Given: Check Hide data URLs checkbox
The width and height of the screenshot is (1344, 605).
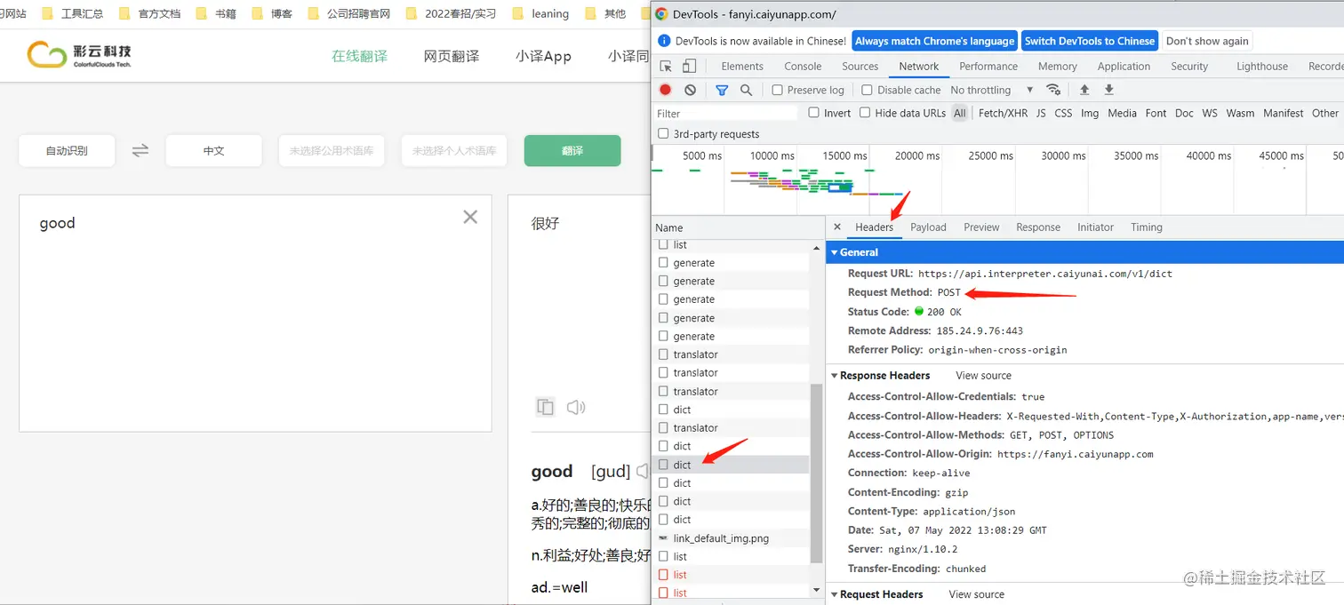Looking at the screenshot, I should tap(864, 113).
